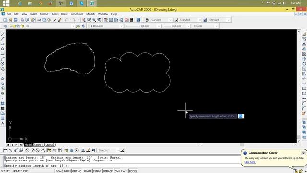Click the minimum arc length input box
307x173 pixels.
pos(241,116)
